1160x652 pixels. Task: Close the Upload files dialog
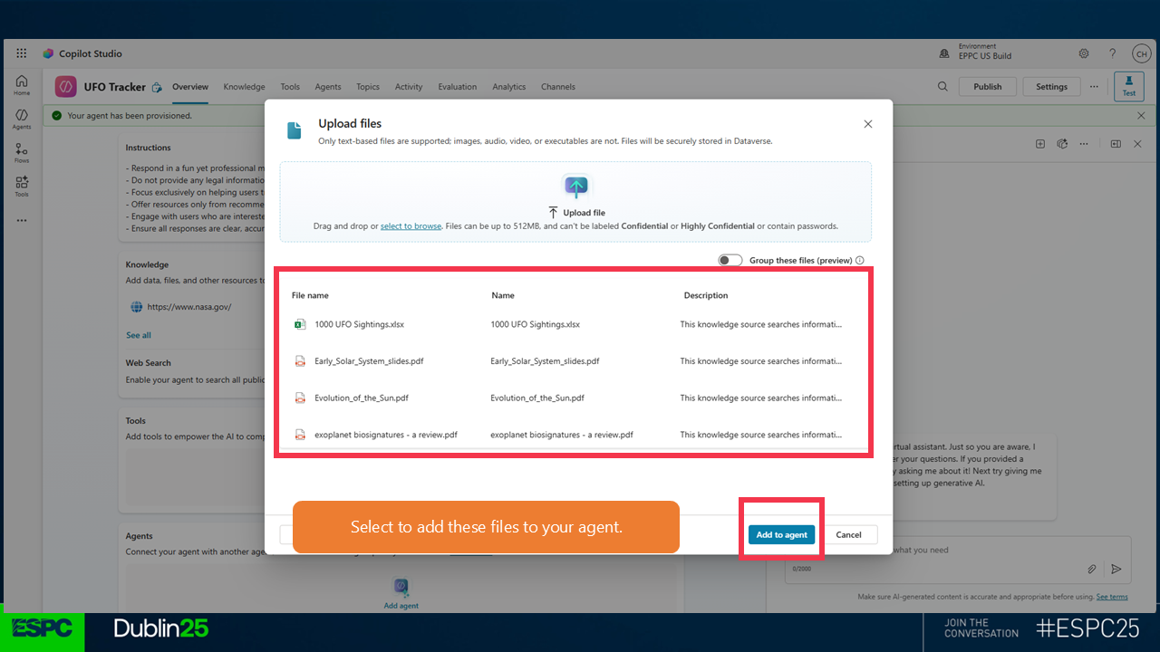coord(867,124)
